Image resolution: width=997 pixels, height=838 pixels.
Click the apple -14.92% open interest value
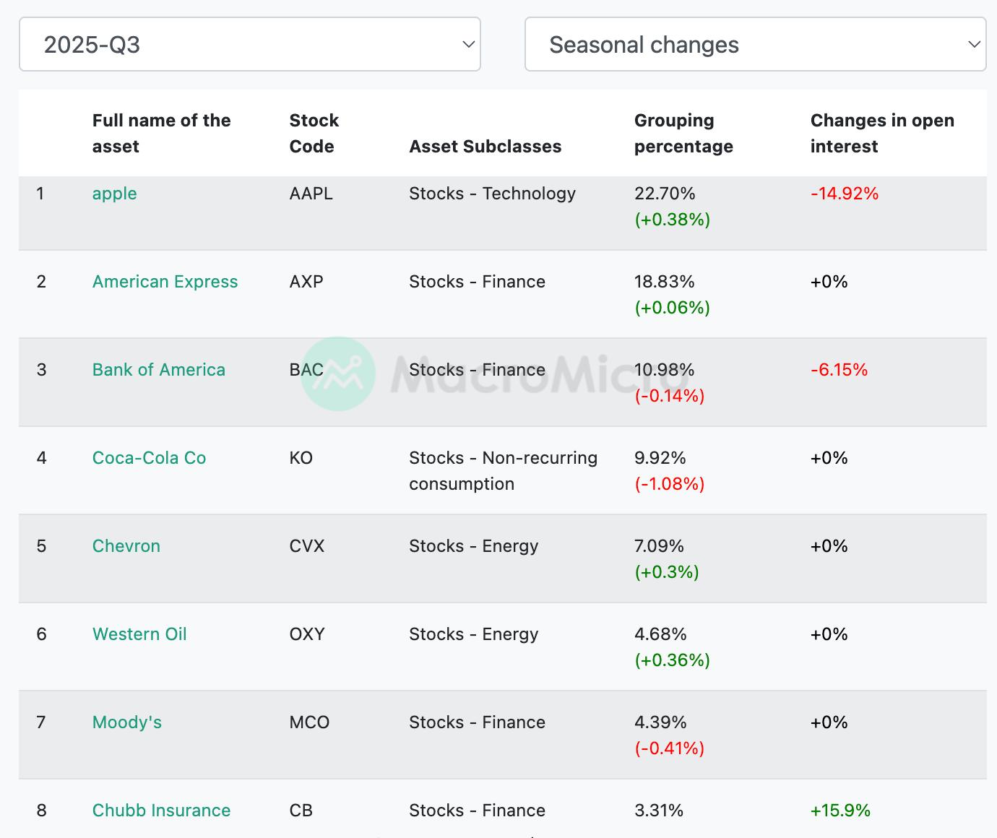(844, 194)
